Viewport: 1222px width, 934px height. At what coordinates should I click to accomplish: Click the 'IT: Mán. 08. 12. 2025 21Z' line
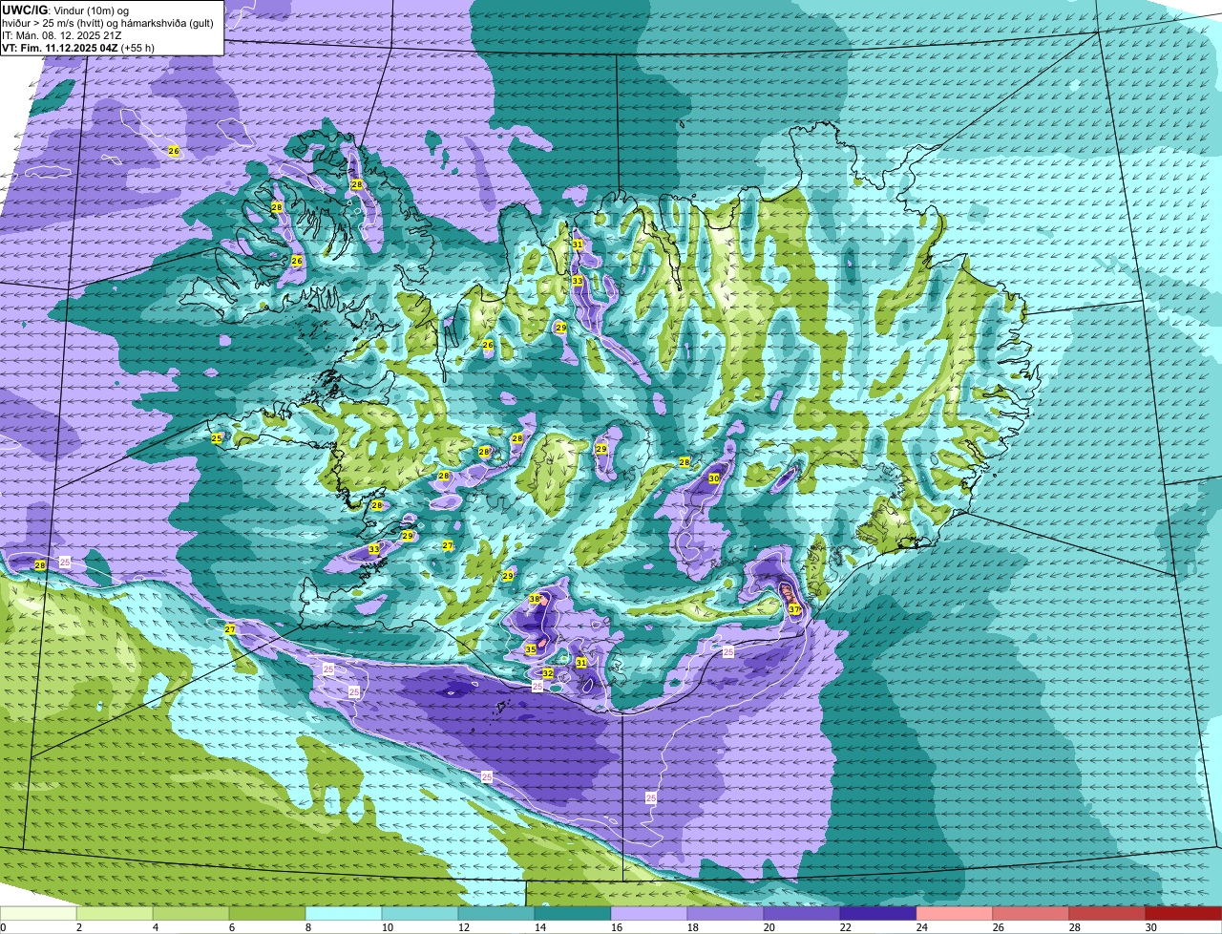[61, 34]
